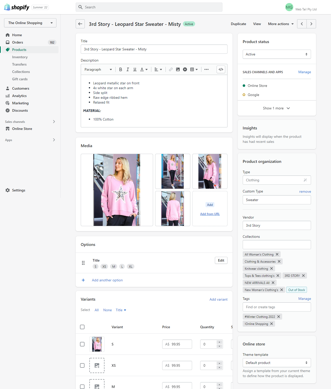Click the Find or create tags field
The image size is (331, 389).
pyautogui.click(x=277, y=307)
